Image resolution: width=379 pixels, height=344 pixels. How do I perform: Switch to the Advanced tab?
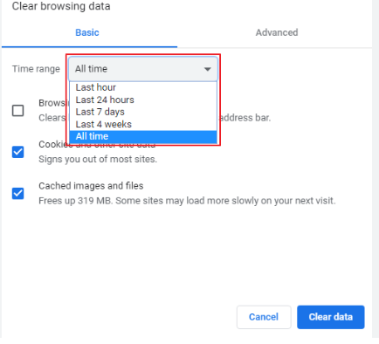tap(277, 32)
